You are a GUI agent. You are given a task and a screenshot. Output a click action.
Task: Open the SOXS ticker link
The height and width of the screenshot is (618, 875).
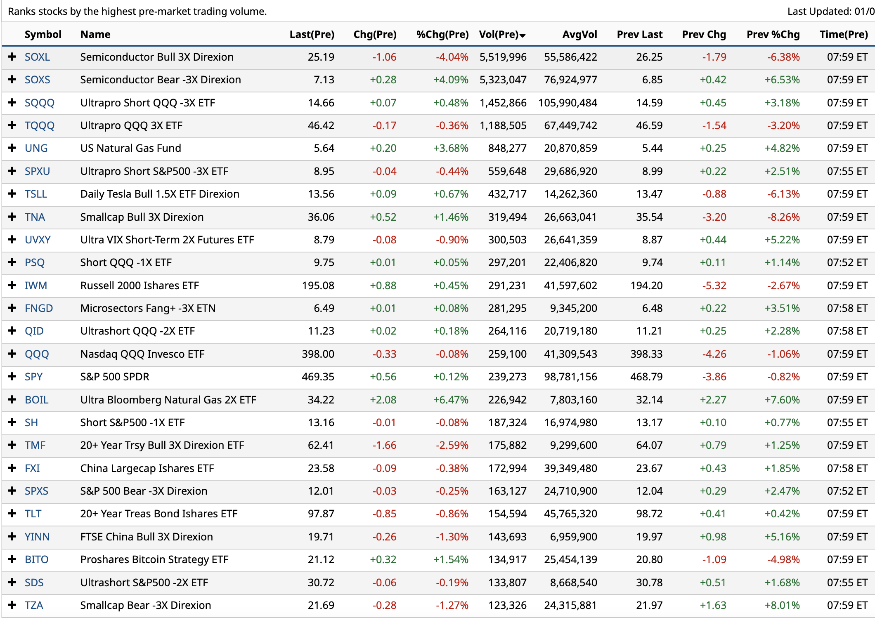tap(37, 80)
